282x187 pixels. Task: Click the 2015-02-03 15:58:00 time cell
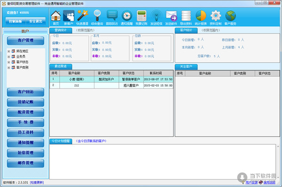click(158, 85)
